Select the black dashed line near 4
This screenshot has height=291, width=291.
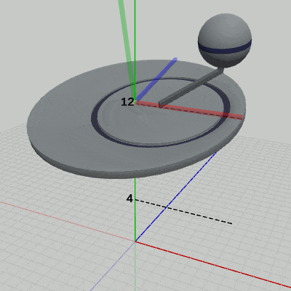(x=183, y=212)
